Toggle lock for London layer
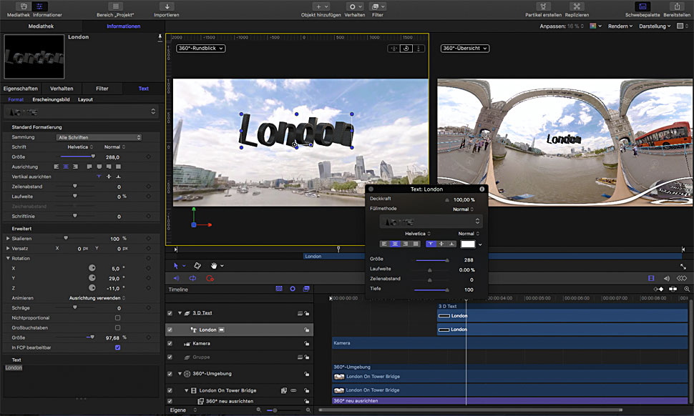Viewport: 694px width, 416px height. (306, 330)
